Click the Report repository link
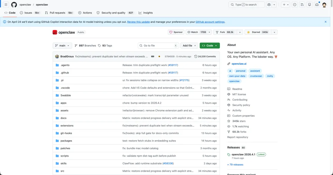 238,137
